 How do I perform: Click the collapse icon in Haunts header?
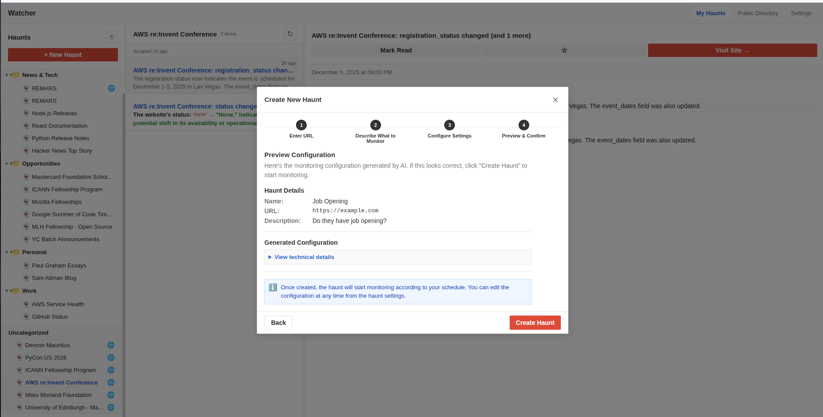point(112,37)
